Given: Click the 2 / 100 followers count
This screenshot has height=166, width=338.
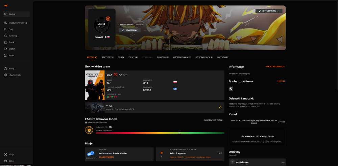Looking at the screenshot, I should (x=281, y=122).
